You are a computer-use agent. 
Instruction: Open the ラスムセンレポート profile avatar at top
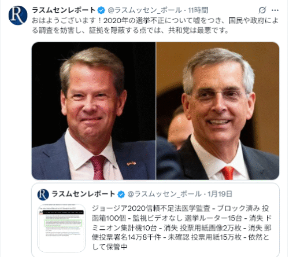pos(18,15)
